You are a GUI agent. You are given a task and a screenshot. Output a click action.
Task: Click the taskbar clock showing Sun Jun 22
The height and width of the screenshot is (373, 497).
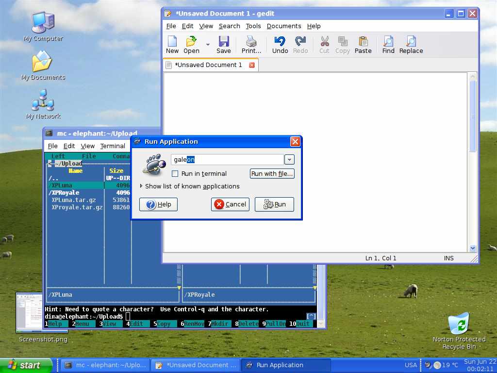pyautogui.click(x=480, y=365)
